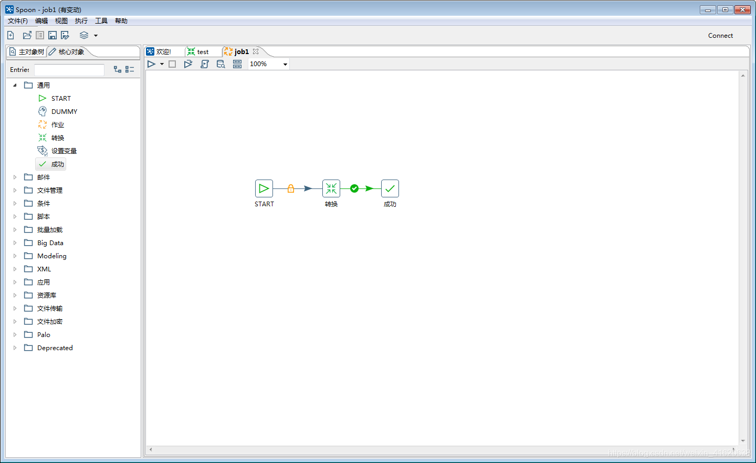
Task: Select the START entry in the tree
Action: click(55, 98)
